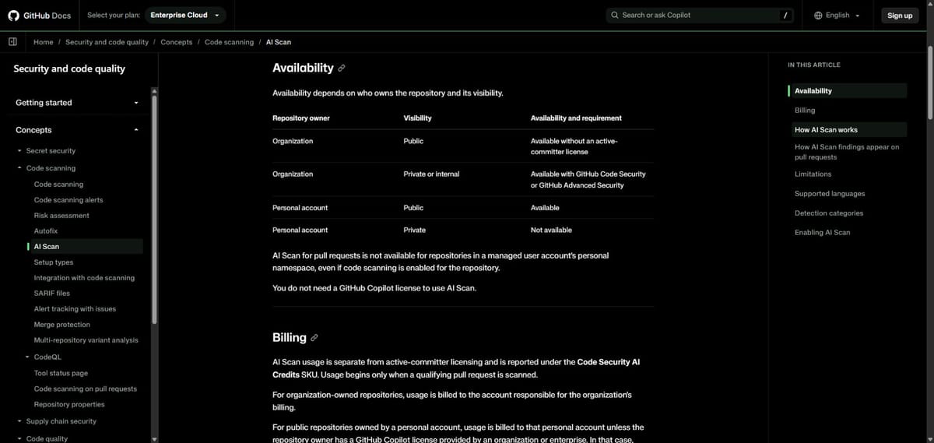Click Code Security AI Credits bold text

(x=456, y=368)
